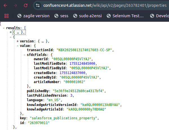169x130 pixels.
Task: Open site information icon in address bar
Action: (38, 5)
